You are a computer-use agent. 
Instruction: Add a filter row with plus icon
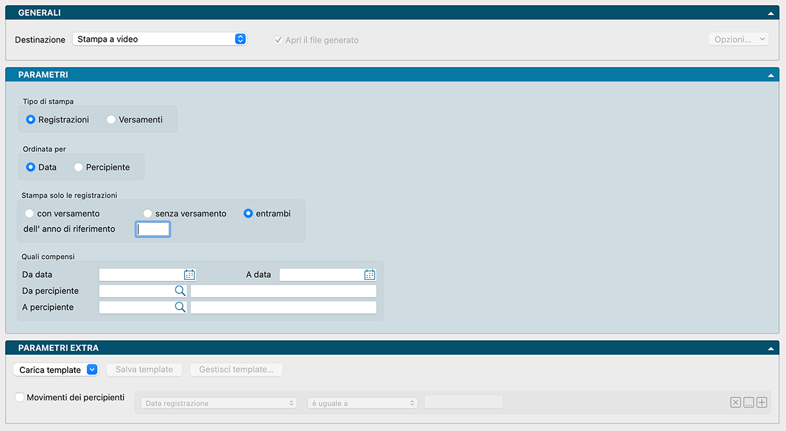coord(762,402)
